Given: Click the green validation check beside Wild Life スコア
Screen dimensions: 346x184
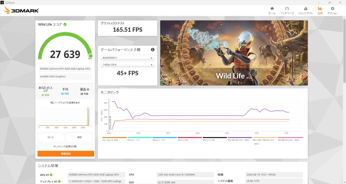Looking at the screenshot, I should coord(65,24).
